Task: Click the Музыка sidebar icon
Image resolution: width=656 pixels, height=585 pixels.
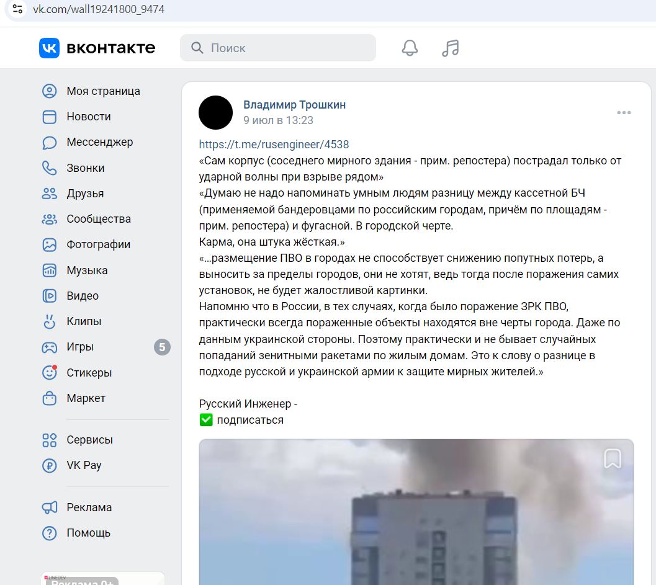Action: (x=50, y=270)
